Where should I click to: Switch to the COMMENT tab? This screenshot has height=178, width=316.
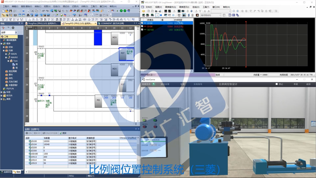[112, 23]
